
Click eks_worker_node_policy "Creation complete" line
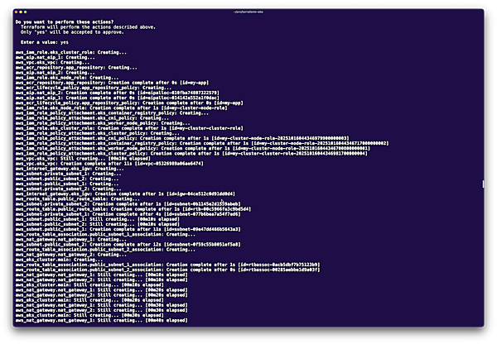click(x=193, y=149)
